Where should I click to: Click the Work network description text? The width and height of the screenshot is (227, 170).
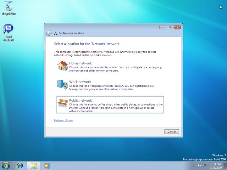point(111,87)
